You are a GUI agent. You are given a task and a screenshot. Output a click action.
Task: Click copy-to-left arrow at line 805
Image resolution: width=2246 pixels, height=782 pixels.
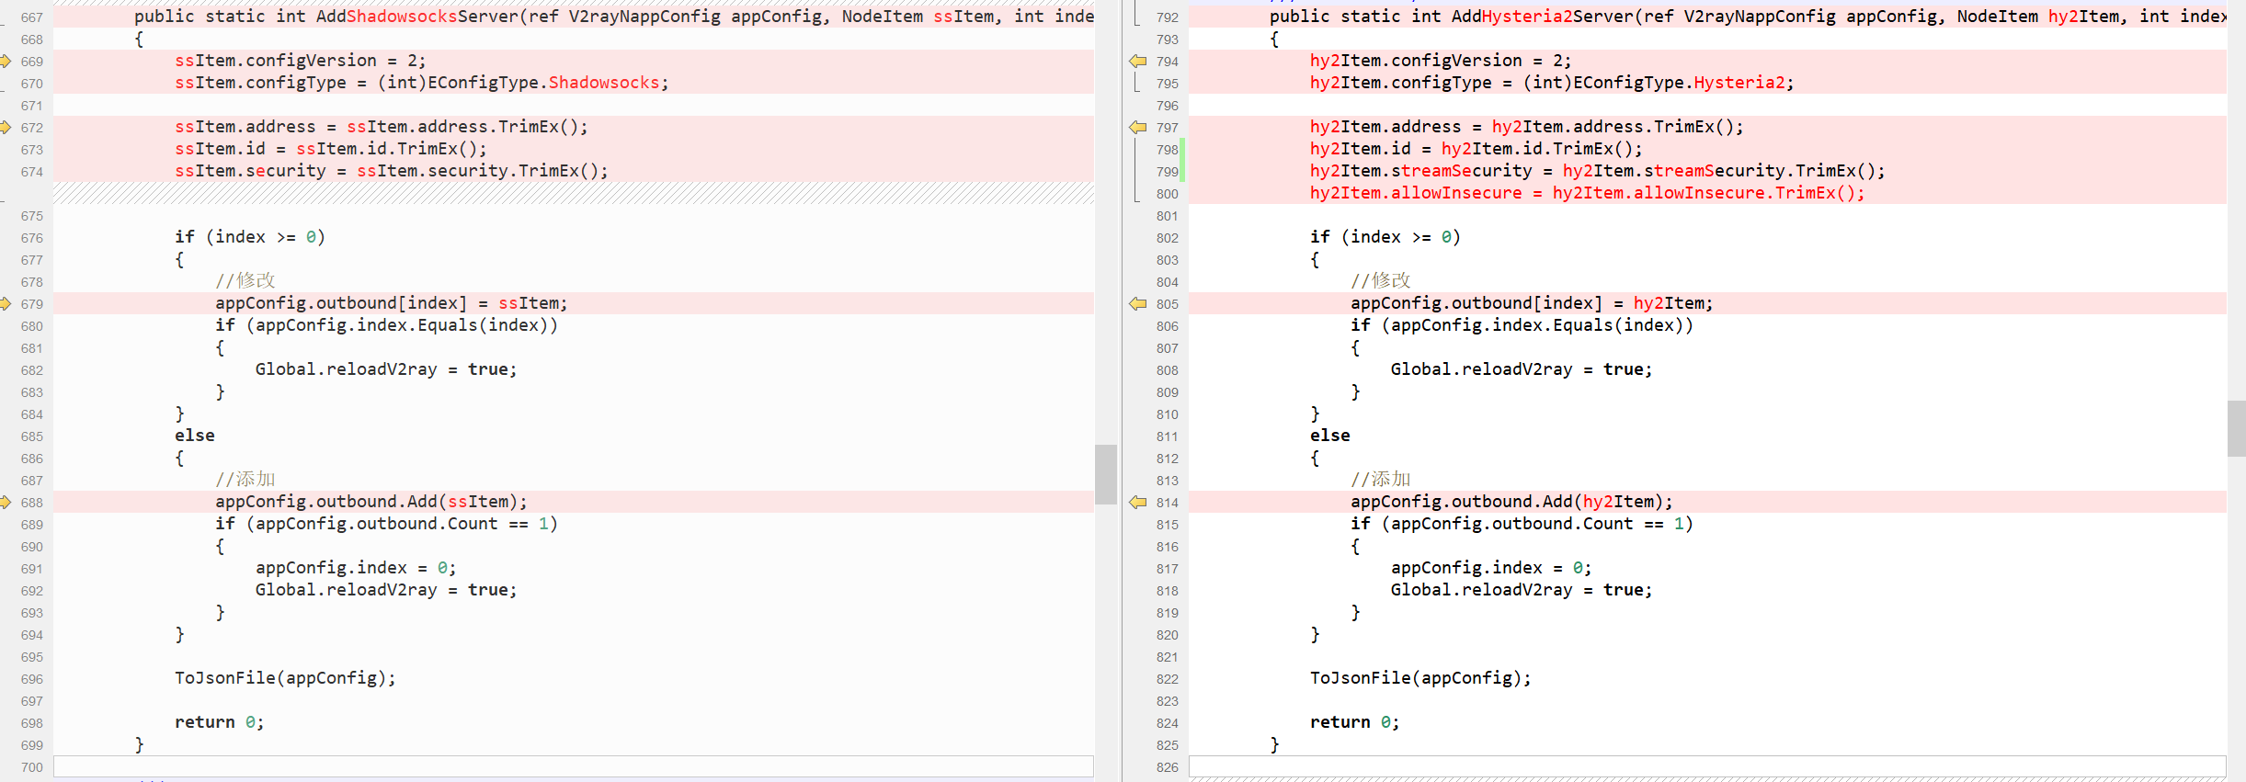click(1138, 304)
